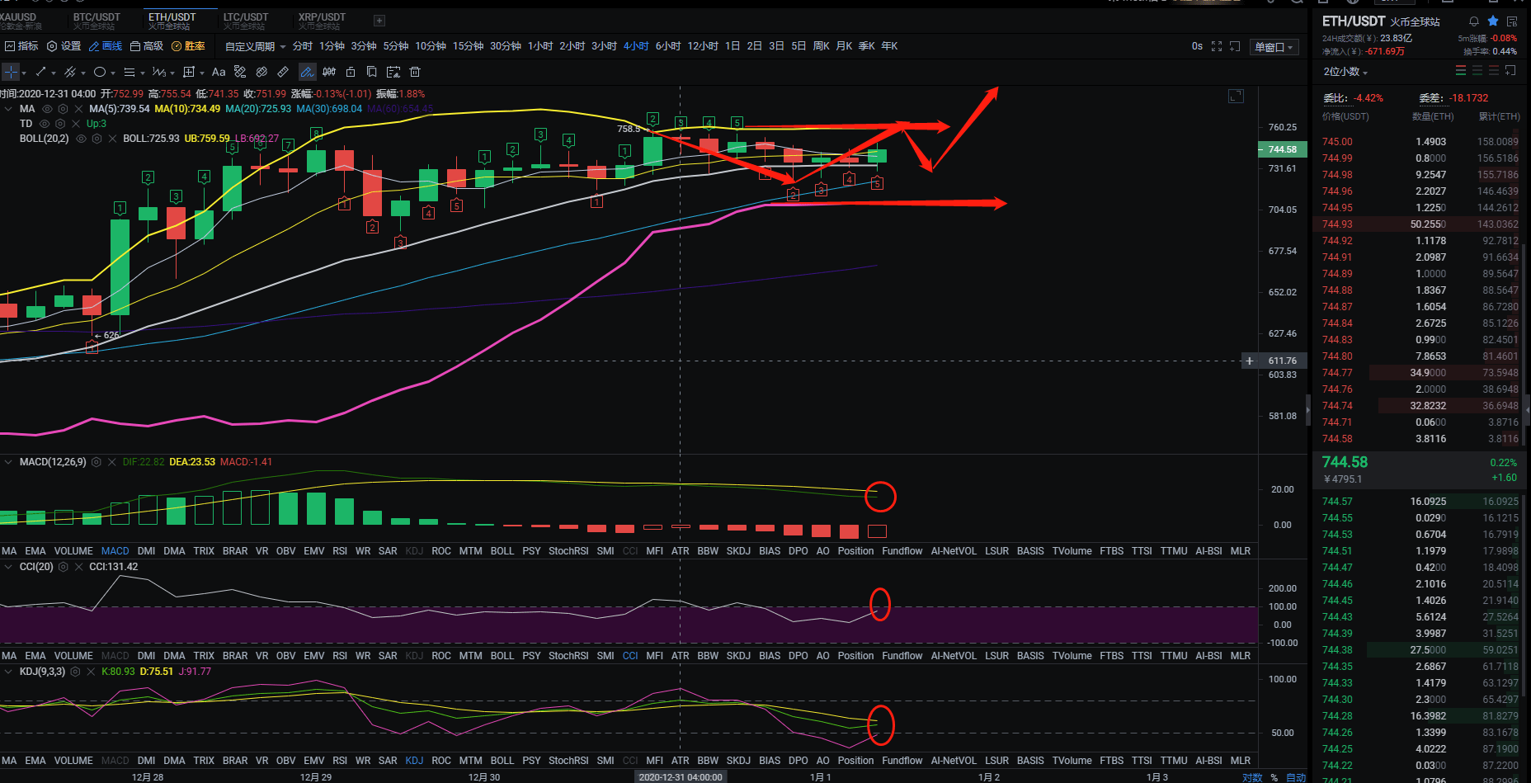Switch timeframe to 1小时

coord(540,46)
